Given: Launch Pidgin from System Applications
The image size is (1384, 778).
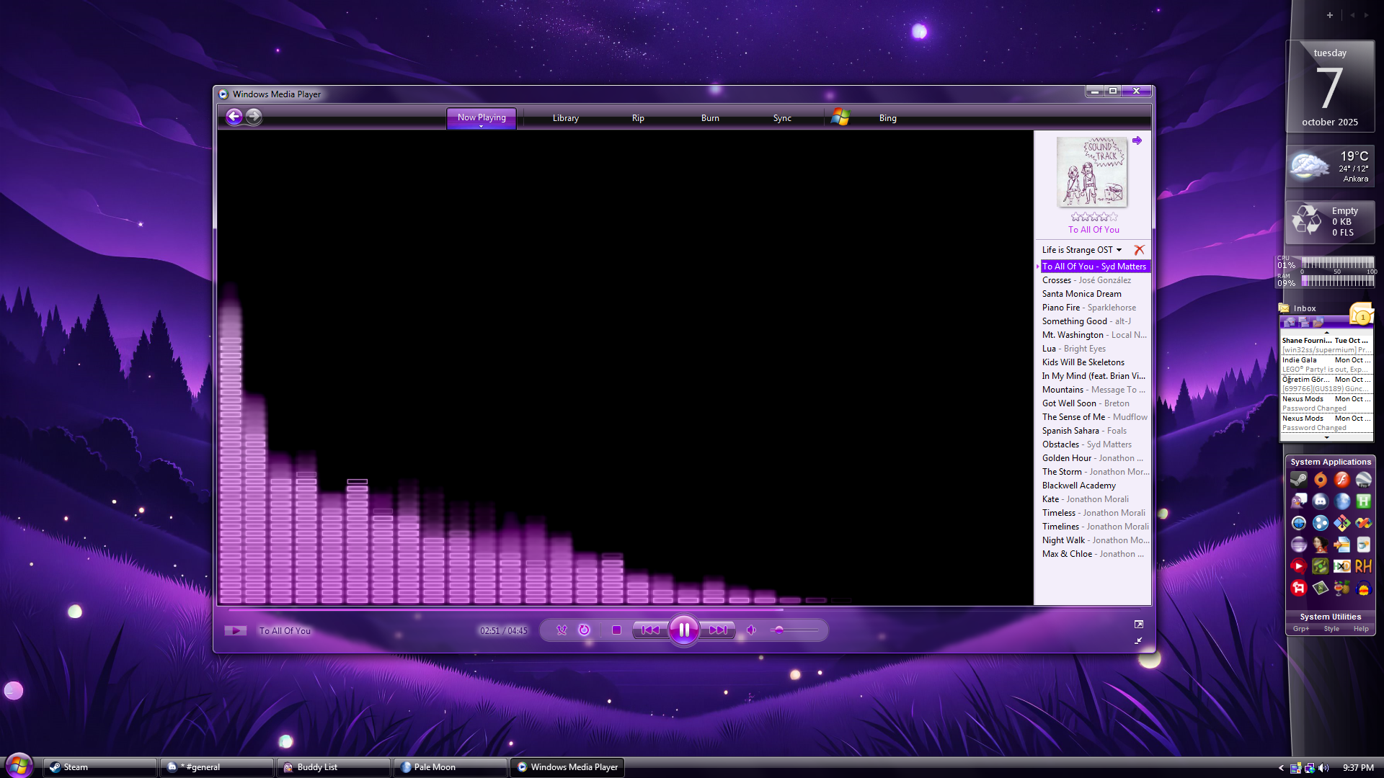Looking at the screenshot, I should (x=1299, y=501).
